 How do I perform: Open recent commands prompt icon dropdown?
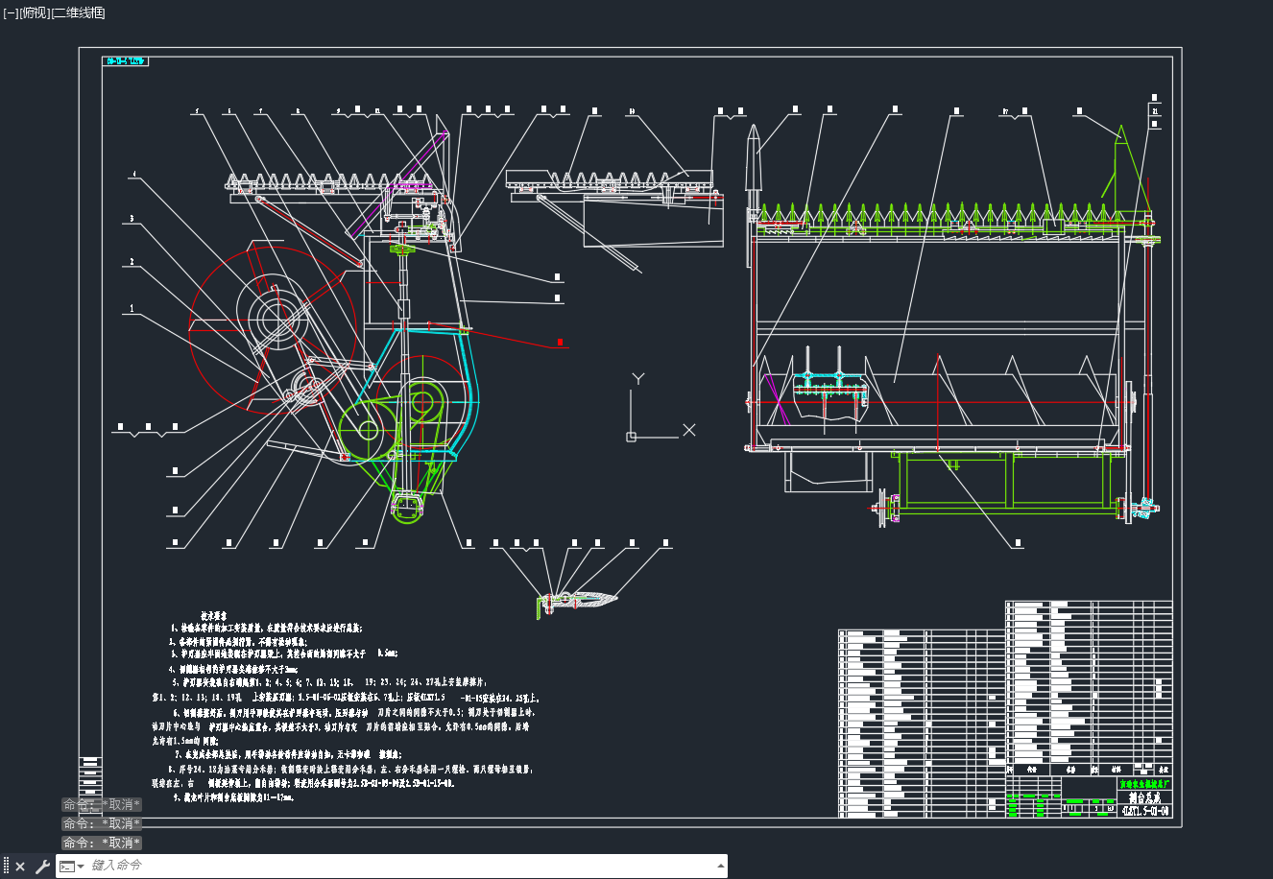(72, 867)
